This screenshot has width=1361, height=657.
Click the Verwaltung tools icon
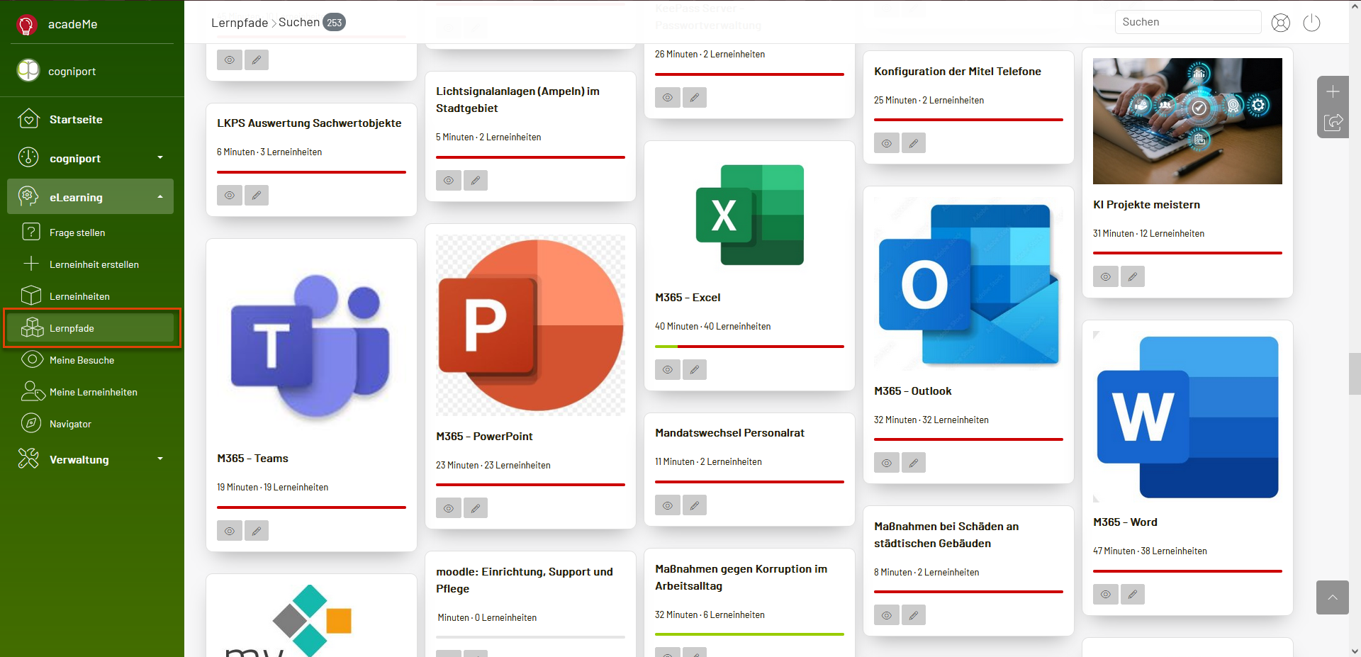(x=28, y=459)
